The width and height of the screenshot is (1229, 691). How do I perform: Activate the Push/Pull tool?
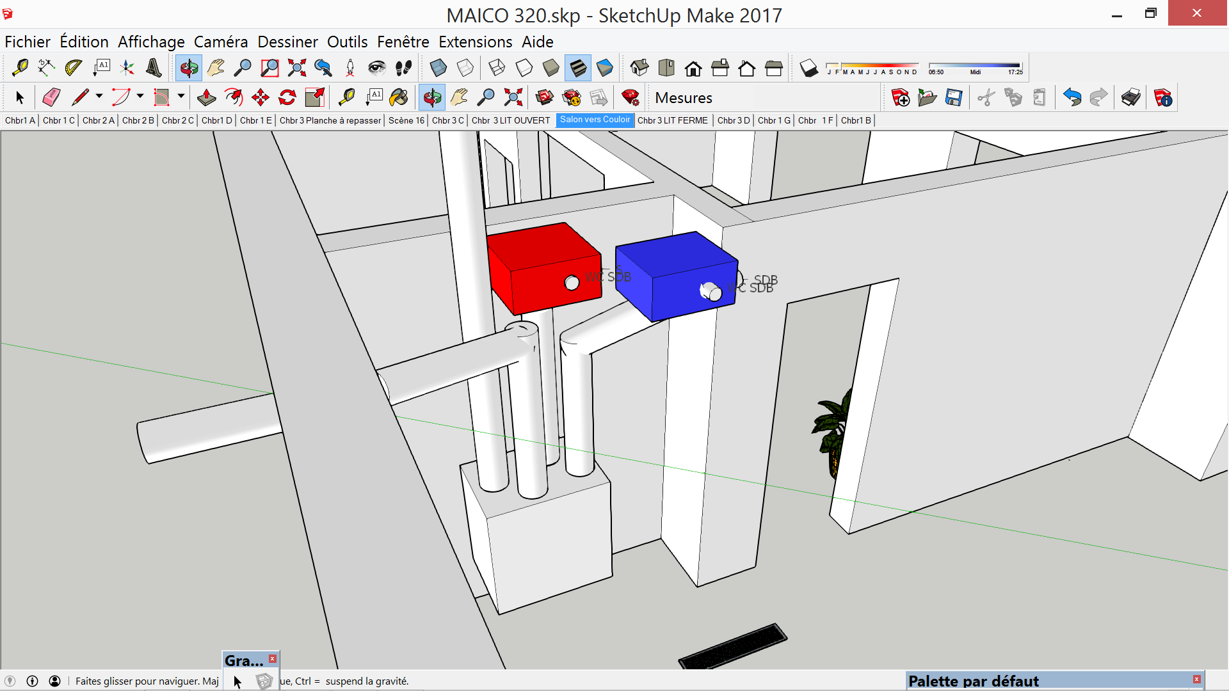tap(206, 97)
